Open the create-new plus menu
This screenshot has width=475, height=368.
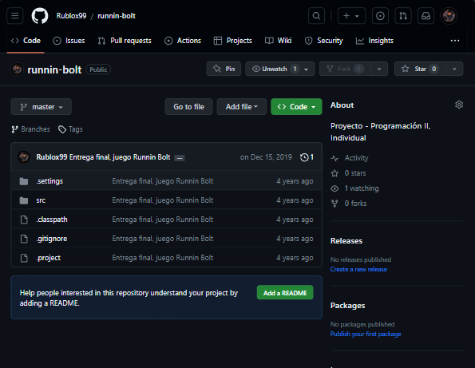pos(351,16)
